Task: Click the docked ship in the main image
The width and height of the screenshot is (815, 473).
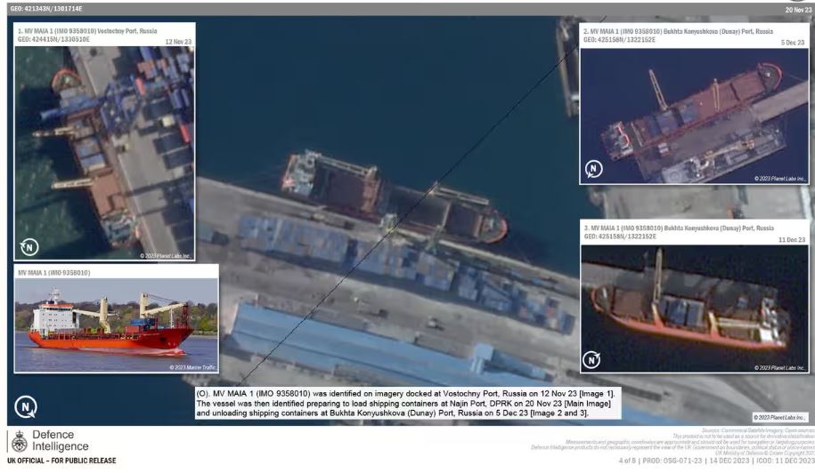Action: point(392,200)
